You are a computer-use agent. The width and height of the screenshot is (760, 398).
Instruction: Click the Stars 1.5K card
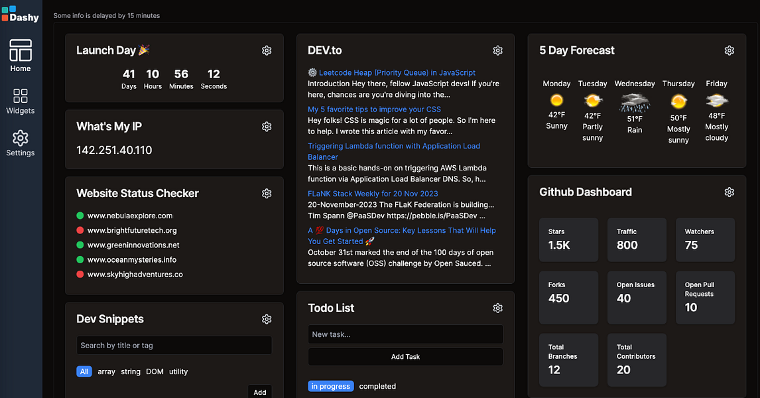pyautogui.click(x=568, y=239)
